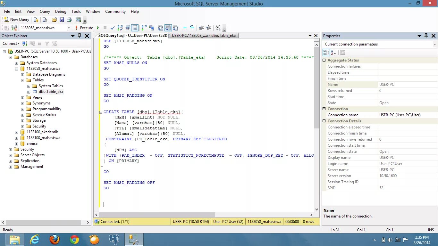Open Object Explorer window position dropdown arrow
The width and height of the screenshot is (438, 246).
tap(73, 36)
